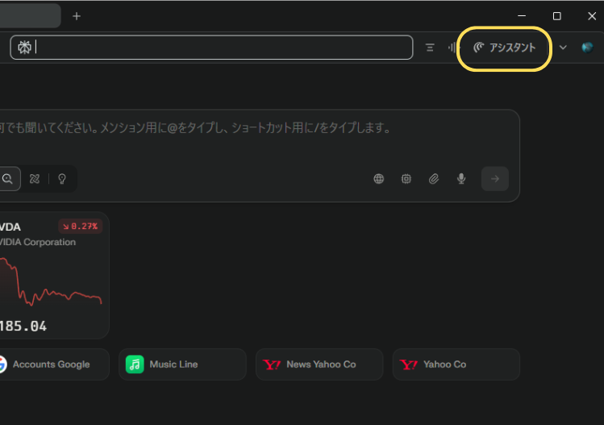
Task: Start dictation with the microphone icon
Action: (x=461, y=179)
